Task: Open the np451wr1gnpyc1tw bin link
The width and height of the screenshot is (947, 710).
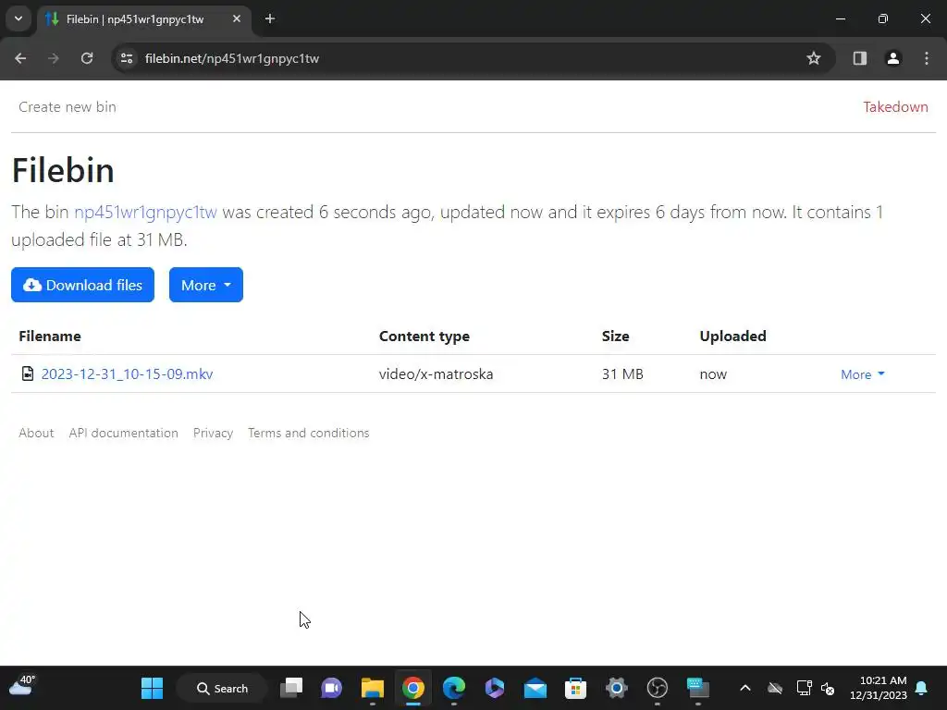Action: (x=145, y=213)
